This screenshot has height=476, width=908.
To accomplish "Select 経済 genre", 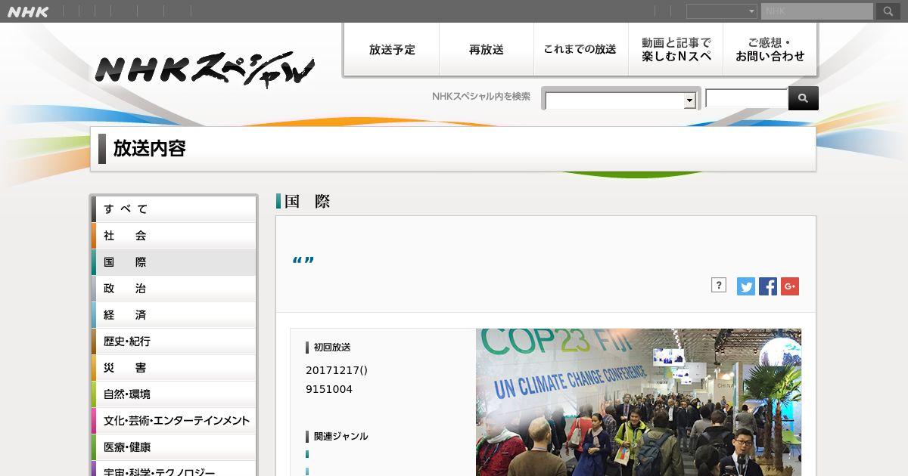I will (174, 315).
